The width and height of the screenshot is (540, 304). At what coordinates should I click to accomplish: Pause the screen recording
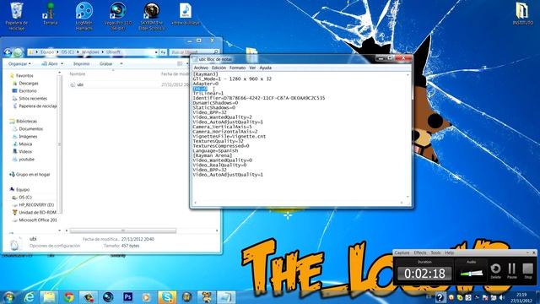click(x=512, y=270)
